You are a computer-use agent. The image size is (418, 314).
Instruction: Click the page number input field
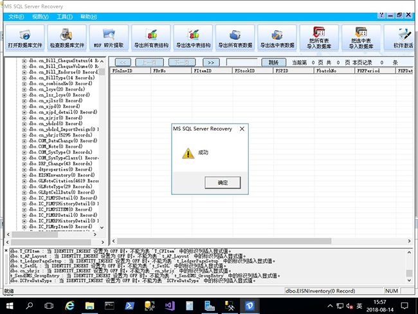[243, 62]
